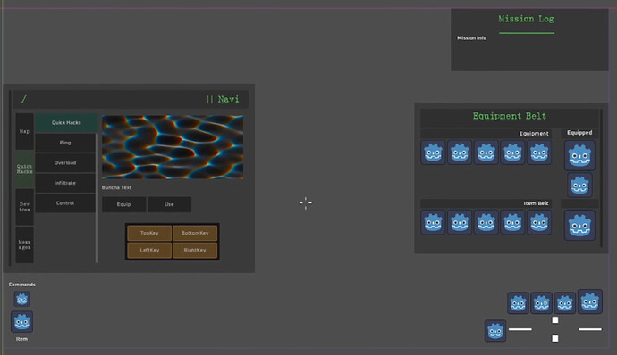
Task: Select fourth Godot icon in Item Belt row
Action: tap(512, 222)
